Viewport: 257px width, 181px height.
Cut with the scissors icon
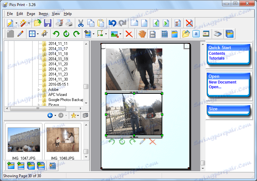pos(81,23)
